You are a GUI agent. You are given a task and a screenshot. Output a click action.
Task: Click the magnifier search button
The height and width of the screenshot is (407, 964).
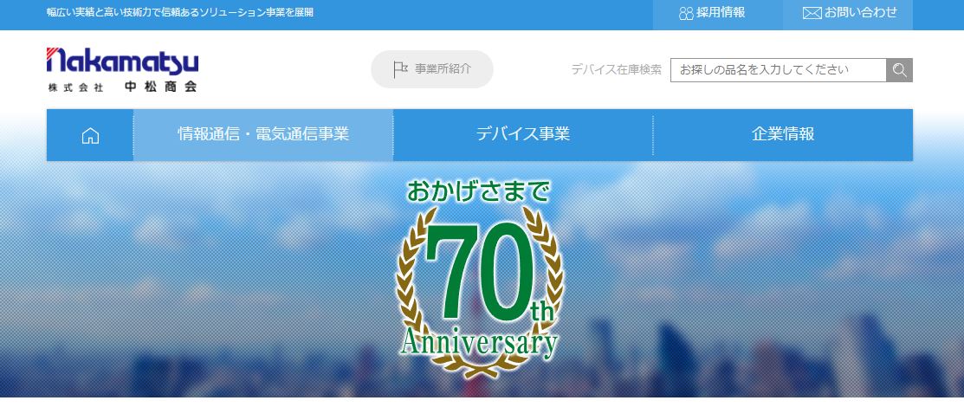[899, 70]
